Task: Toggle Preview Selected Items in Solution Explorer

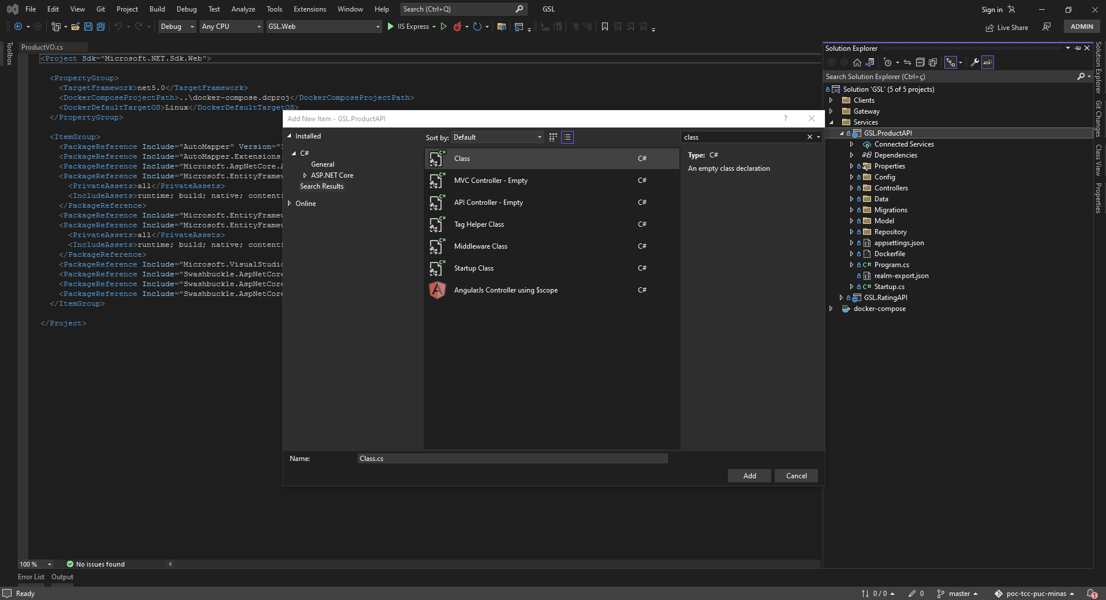Action: [x=988, y=62]
